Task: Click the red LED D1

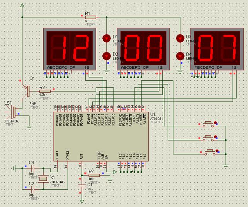Action: (x=106, y=38)
